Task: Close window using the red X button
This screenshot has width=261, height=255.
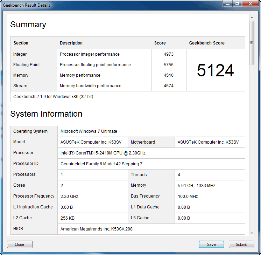Action: (250, 4)
